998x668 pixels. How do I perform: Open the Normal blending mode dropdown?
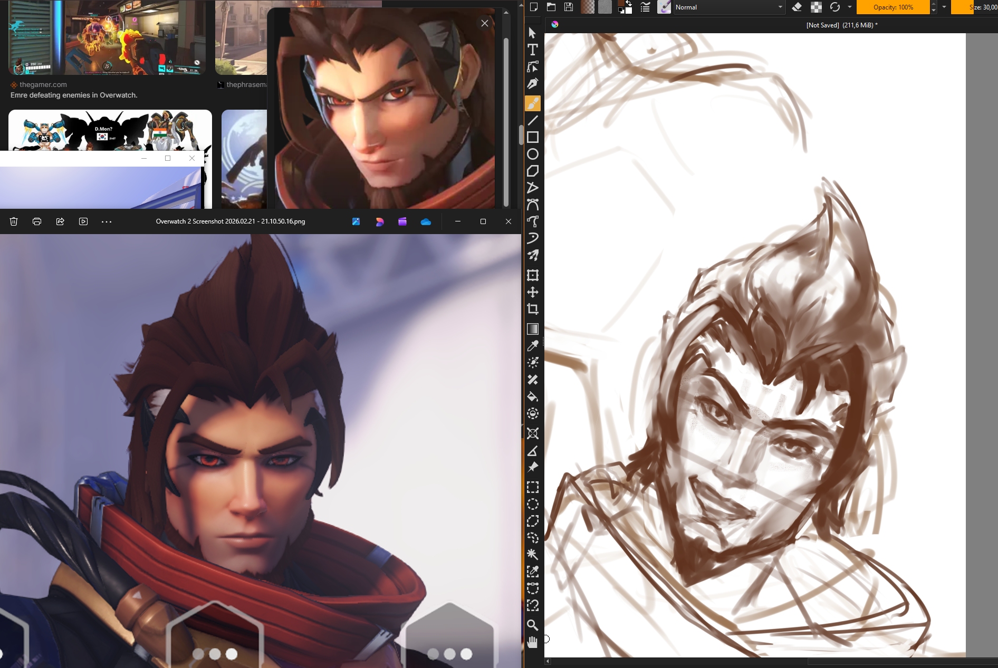728,7
